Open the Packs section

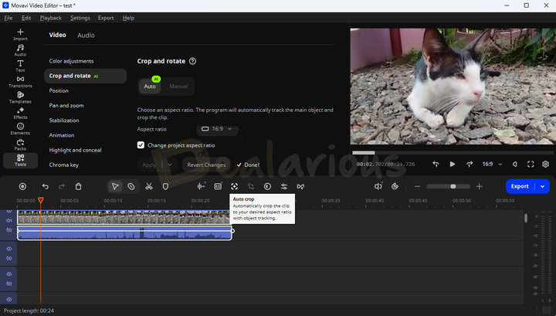tap(20, 144)
